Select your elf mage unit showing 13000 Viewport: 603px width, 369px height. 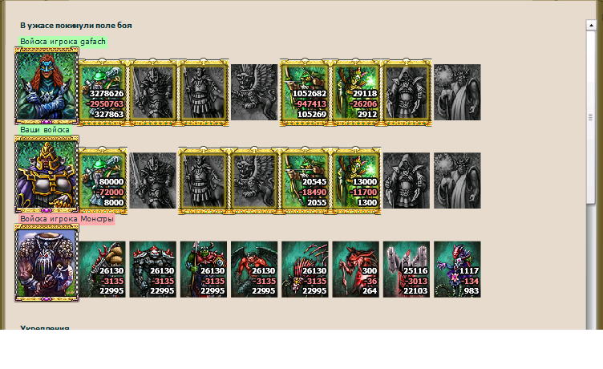point(356,180)
